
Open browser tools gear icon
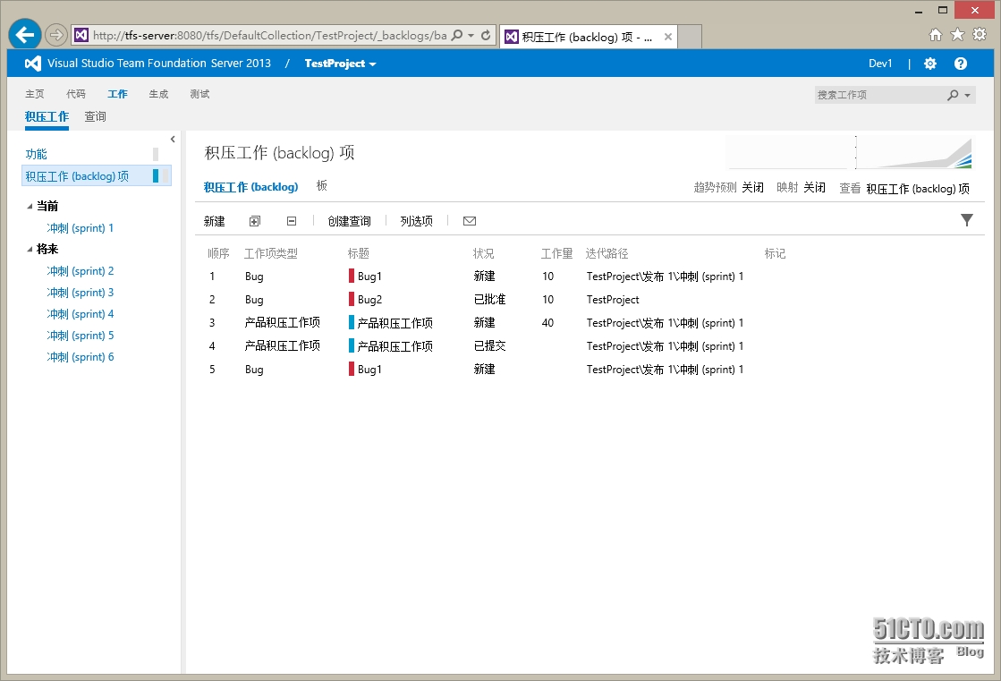pyautogui.click(x=980, y=35)
